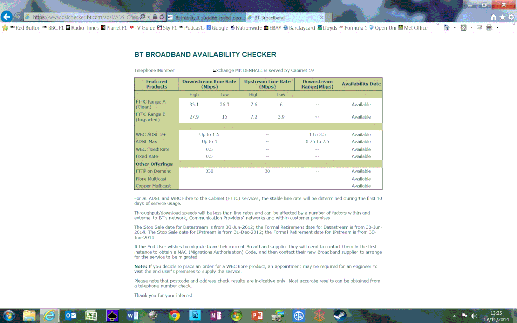This screenshot has height=323, width=517.
Task: Click the RSS feeds icon
Action: tap(463, 27)
